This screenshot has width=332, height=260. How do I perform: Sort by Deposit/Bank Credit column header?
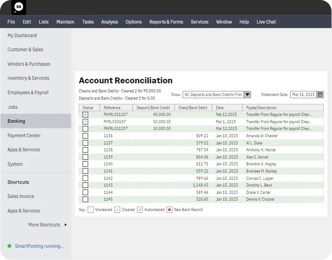(153, 108)
